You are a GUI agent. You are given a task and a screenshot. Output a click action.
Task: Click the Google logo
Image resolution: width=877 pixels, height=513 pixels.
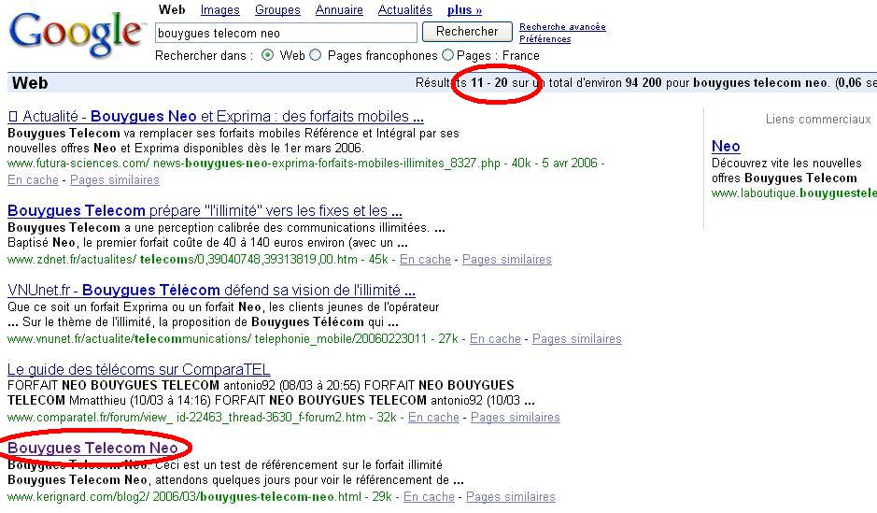tap(76, 34)
